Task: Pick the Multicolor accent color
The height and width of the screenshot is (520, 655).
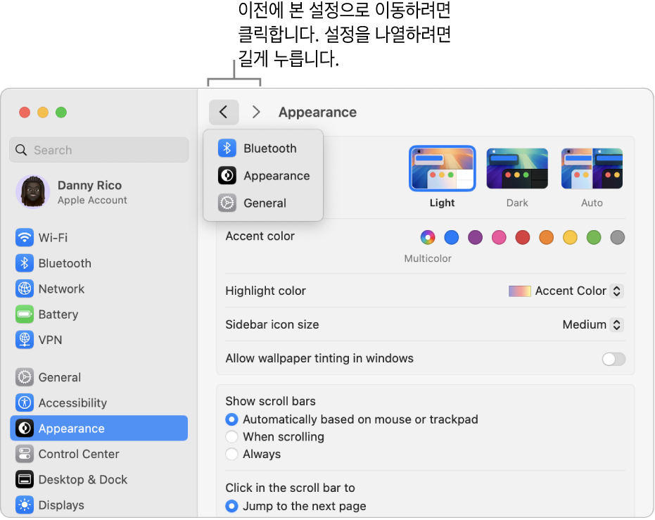Action: click(428, 237)
